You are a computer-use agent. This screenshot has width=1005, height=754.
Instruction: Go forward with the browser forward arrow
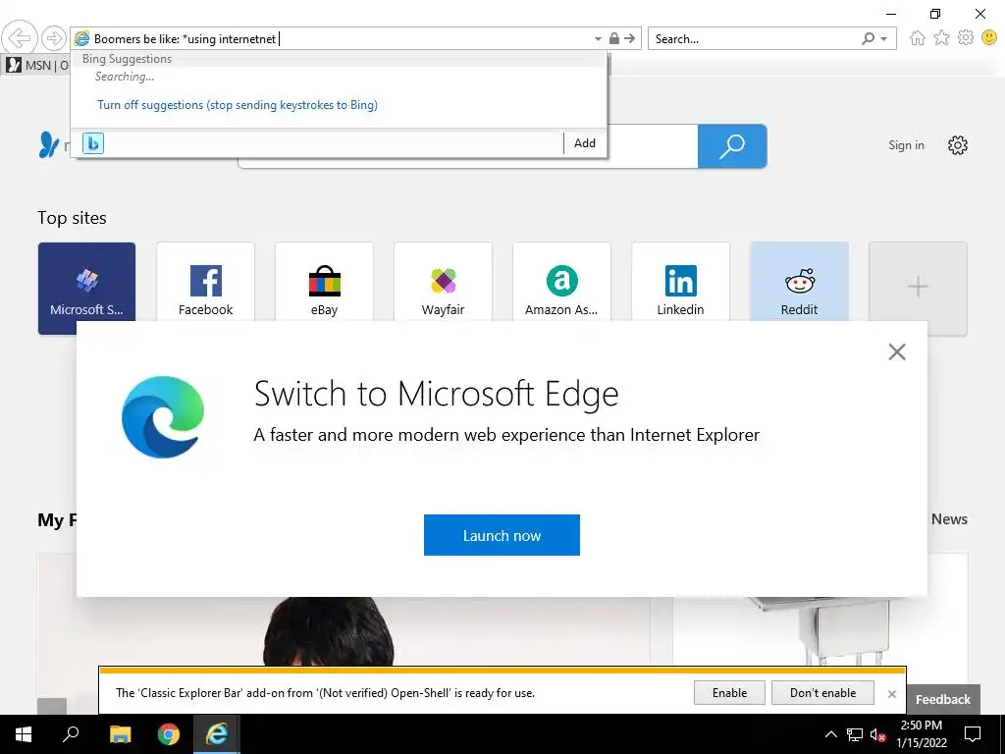coord(54,38)
